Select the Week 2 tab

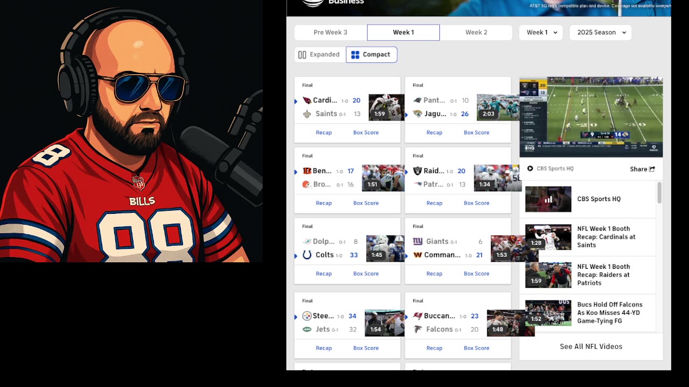[x=476, y=32]
